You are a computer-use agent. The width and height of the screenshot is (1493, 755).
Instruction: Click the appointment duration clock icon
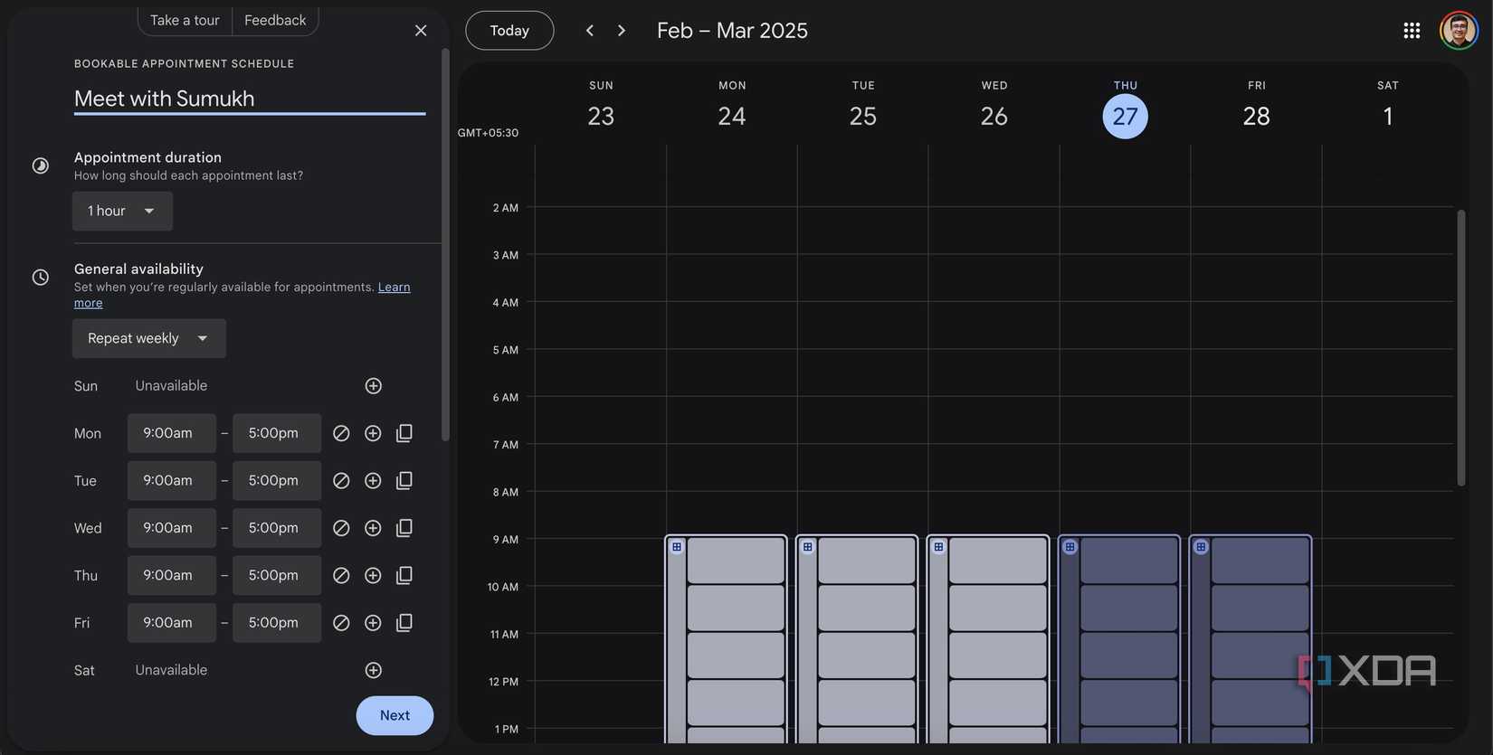click(x=41, y=165)
